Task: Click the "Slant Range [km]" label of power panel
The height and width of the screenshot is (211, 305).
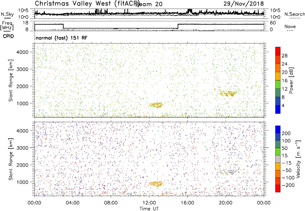Action: [x=11, y=80]
